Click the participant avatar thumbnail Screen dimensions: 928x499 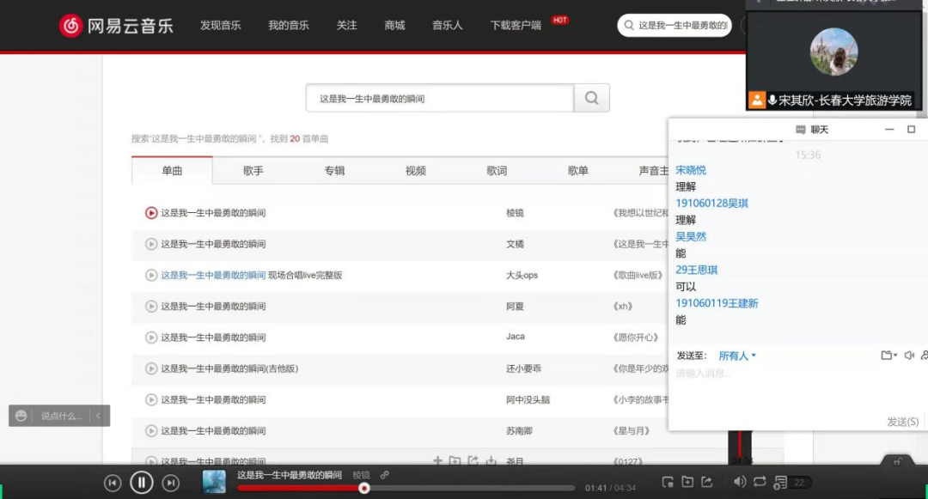click(833, 52)
